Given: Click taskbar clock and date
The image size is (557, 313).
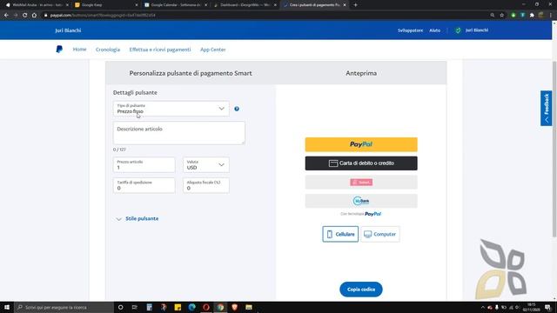Looking at the screenshot, I should [x=532, y=307].
